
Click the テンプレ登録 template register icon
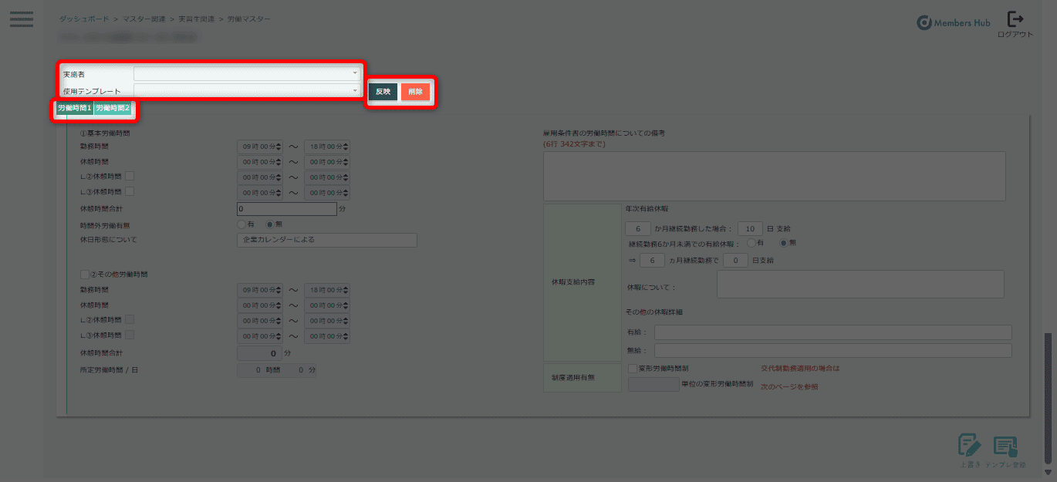pyautogui.click(x=1005, y=447)
